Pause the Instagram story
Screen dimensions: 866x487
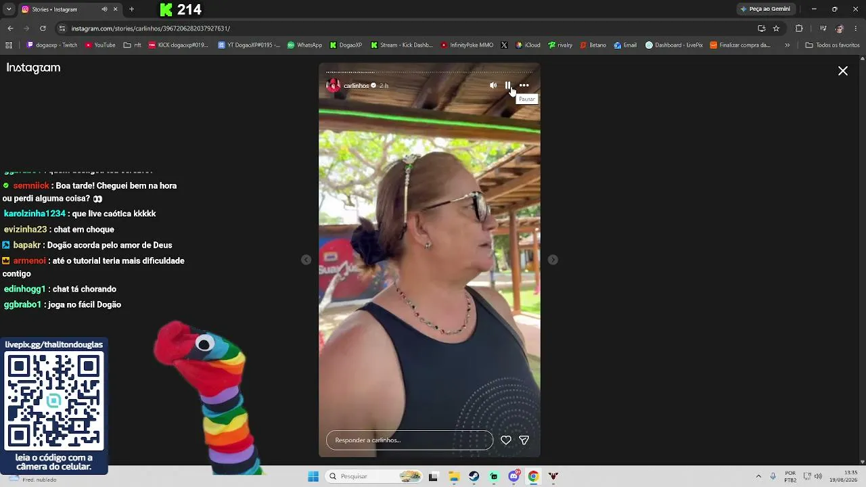coord(507,85)
